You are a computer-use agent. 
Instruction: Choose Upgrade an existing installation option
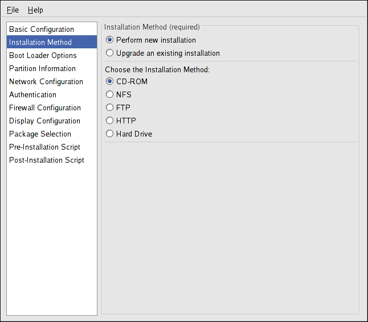[x=110, y=53]
